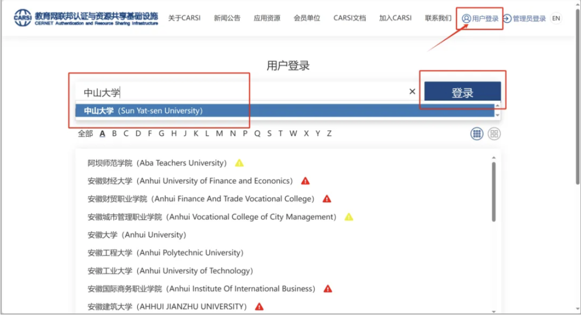Filter institutions by letter W
The width and height of the screenshot is (581, 316).
pyautogui.click(x=293, y=134)
